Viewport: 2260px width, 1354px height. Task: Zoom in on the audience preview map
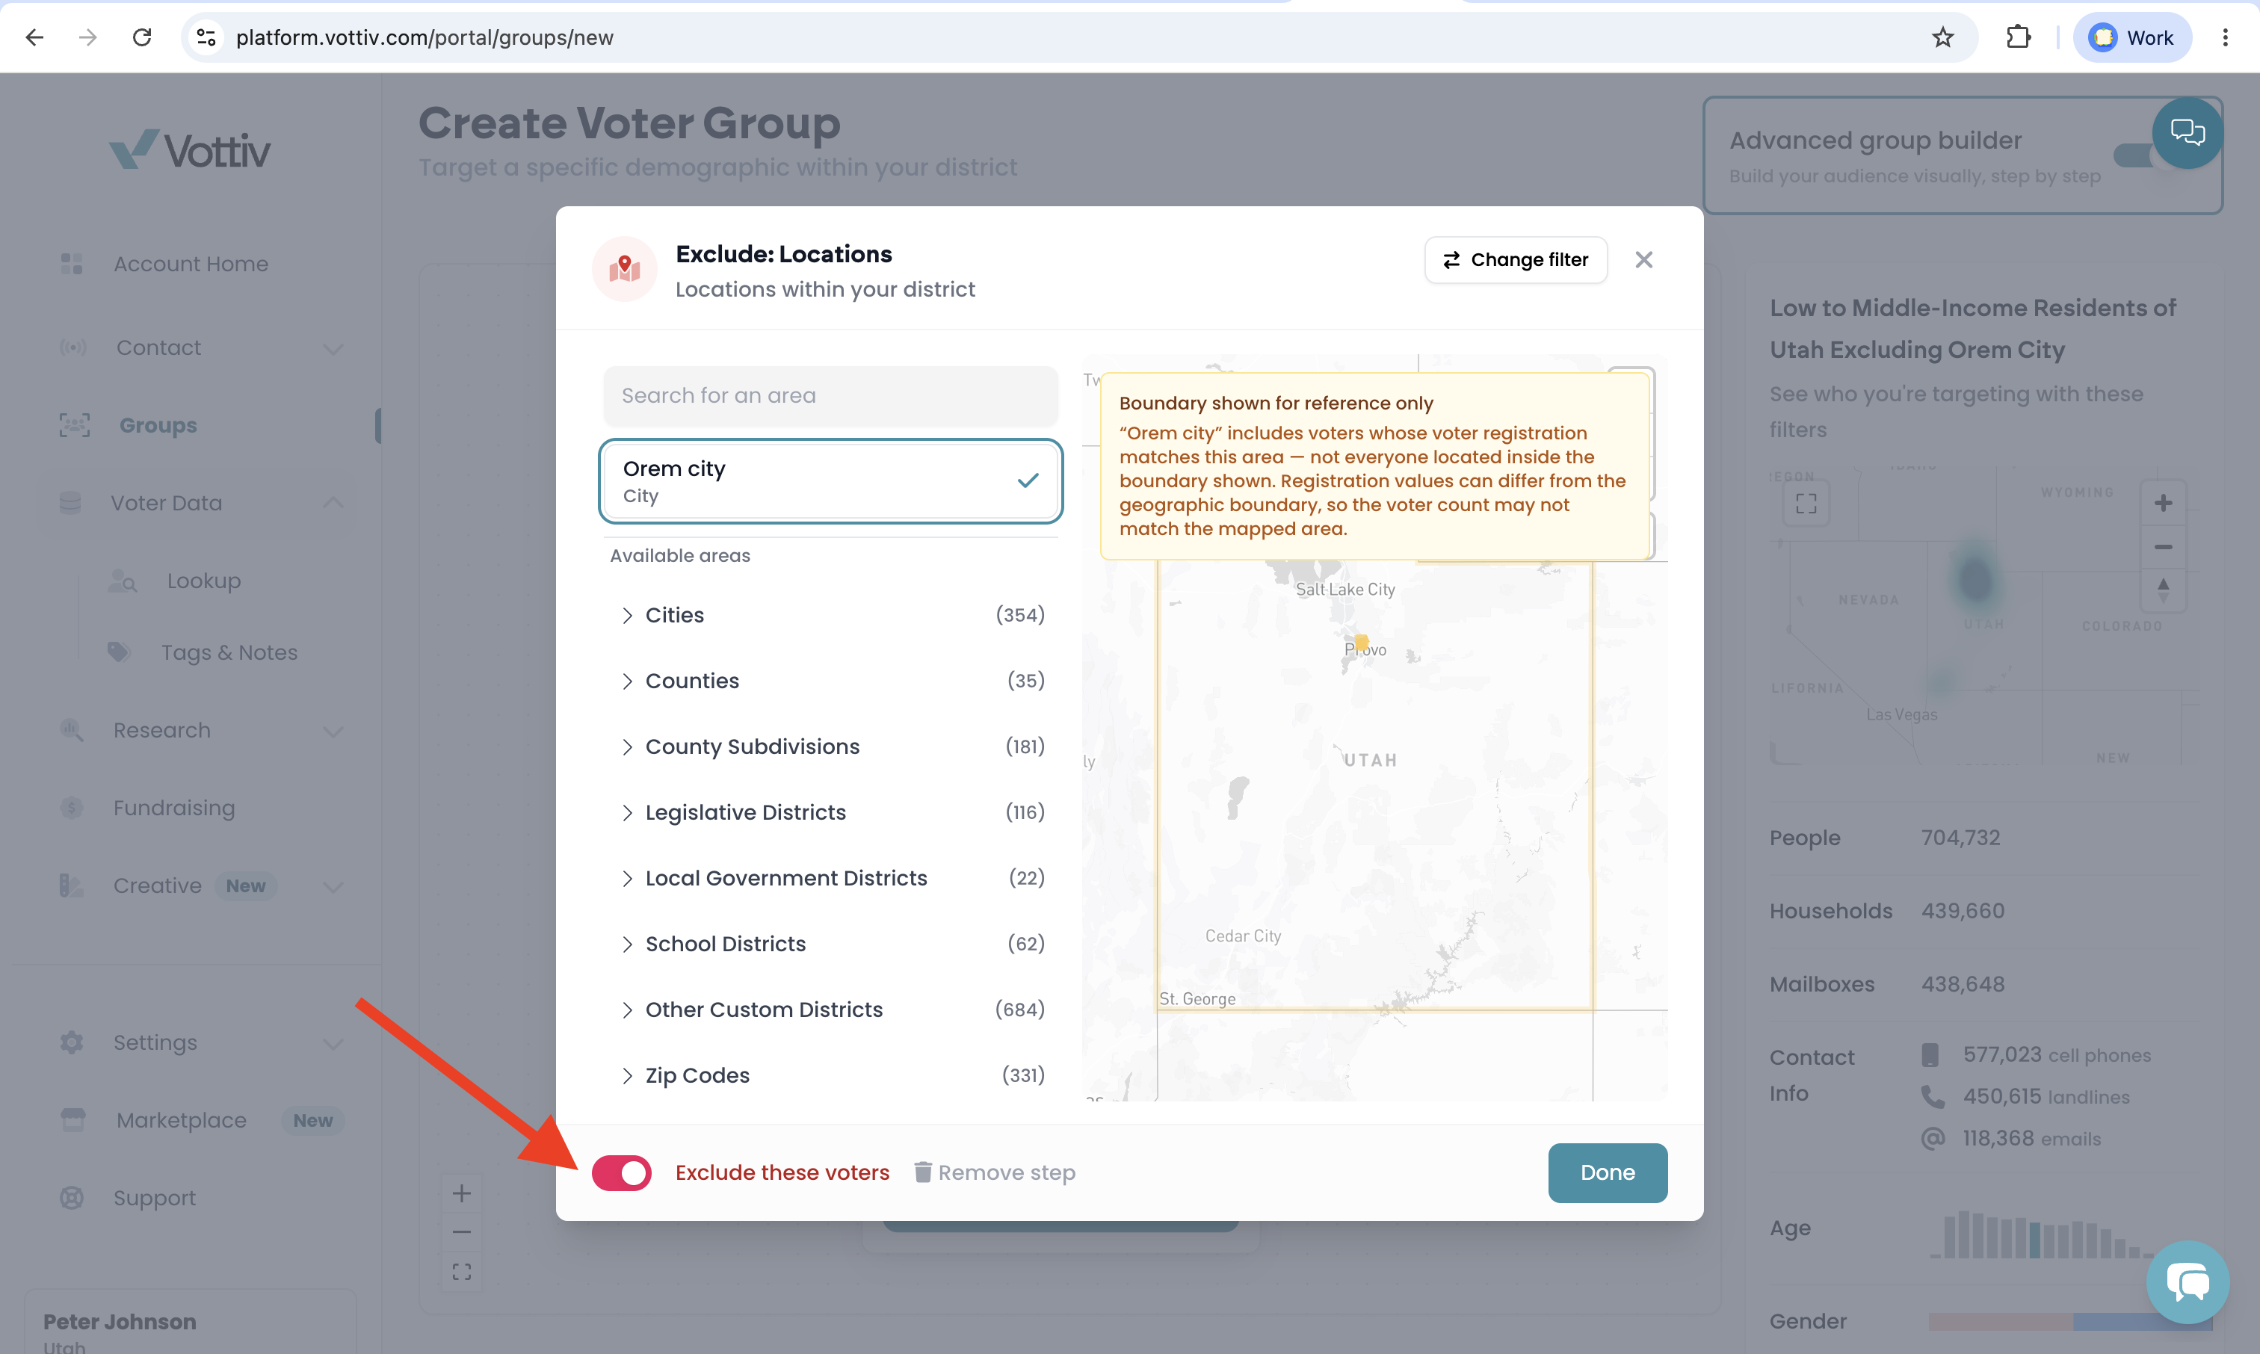[x=2162, y=503]
